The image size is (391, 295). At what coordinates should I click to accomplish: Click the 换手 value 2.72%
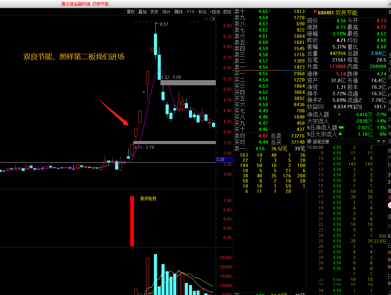339,94
